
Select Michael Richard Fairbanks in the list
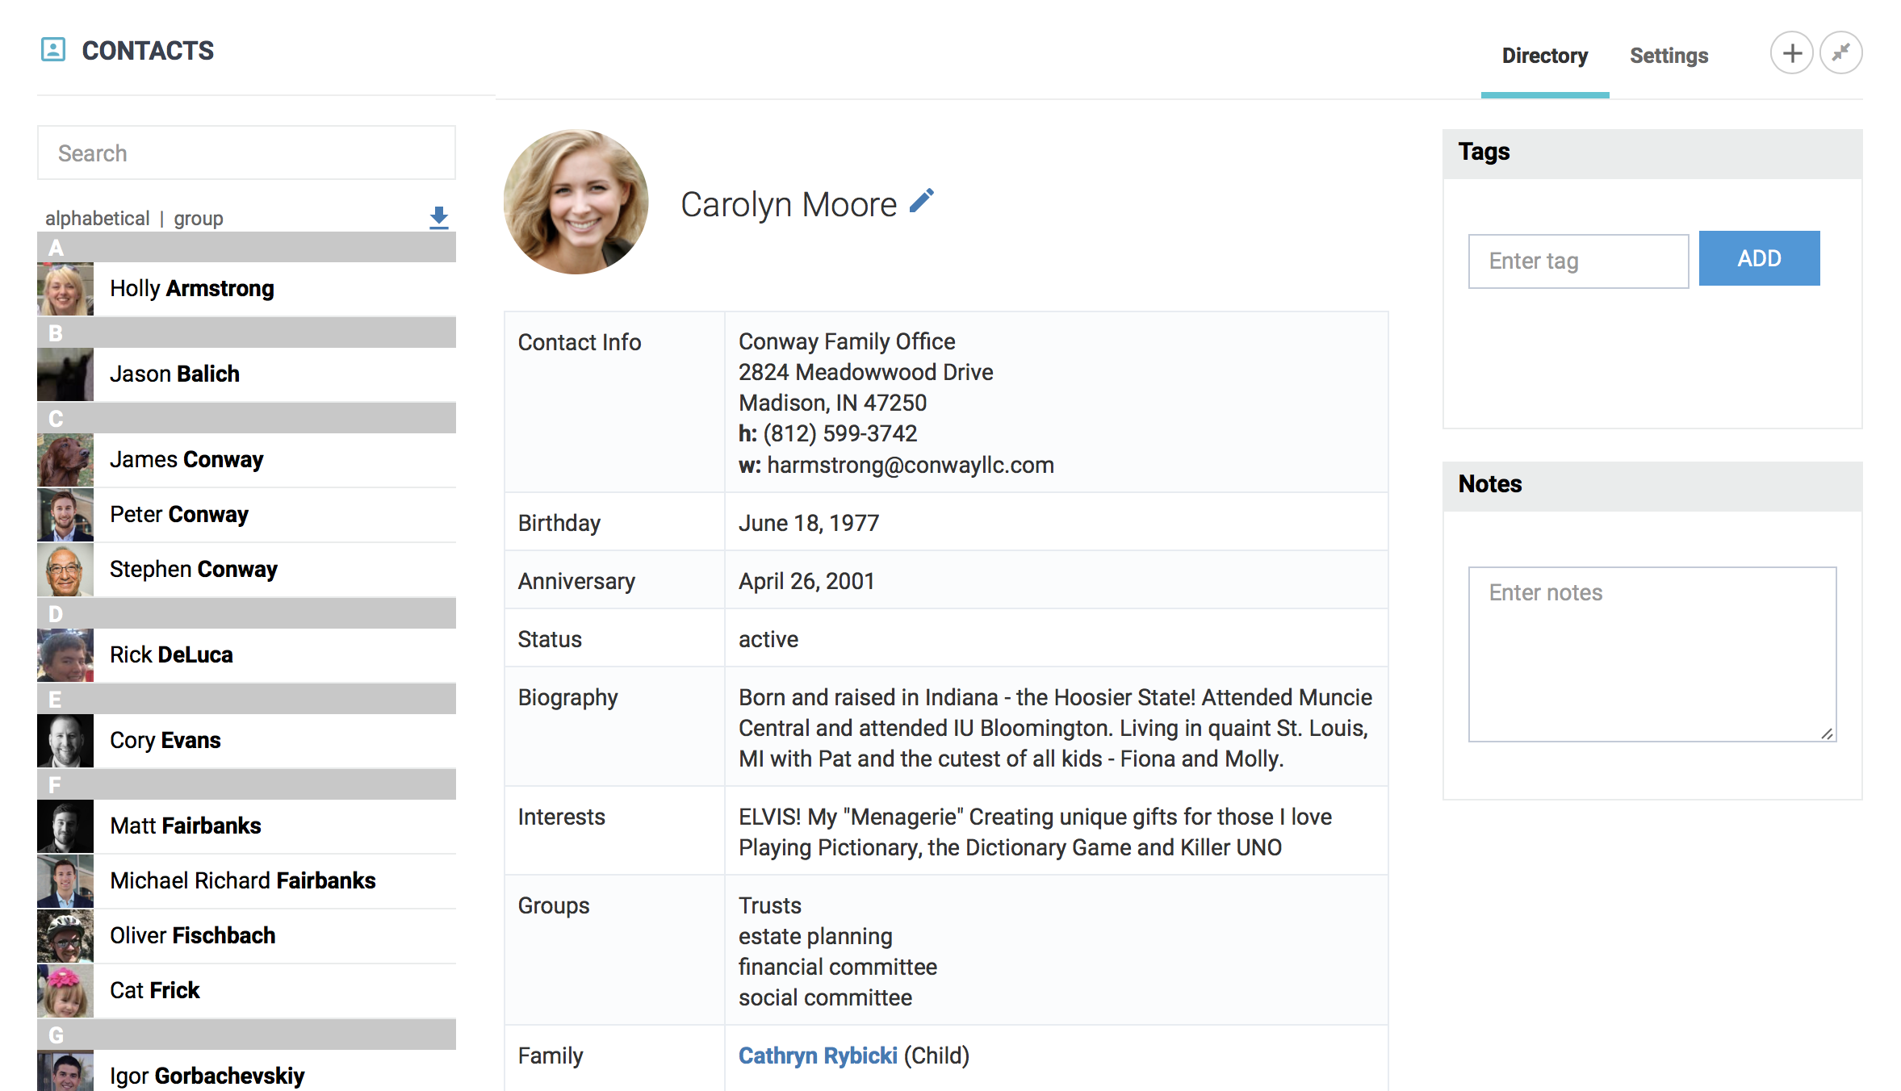(x=242, y=880)
